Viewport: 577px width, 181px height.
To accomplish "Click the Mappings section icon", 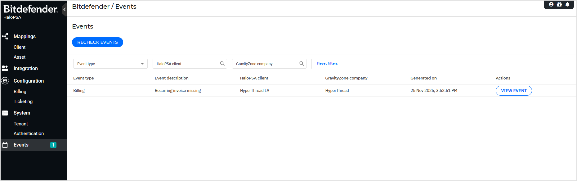I will tap(5, 36).
